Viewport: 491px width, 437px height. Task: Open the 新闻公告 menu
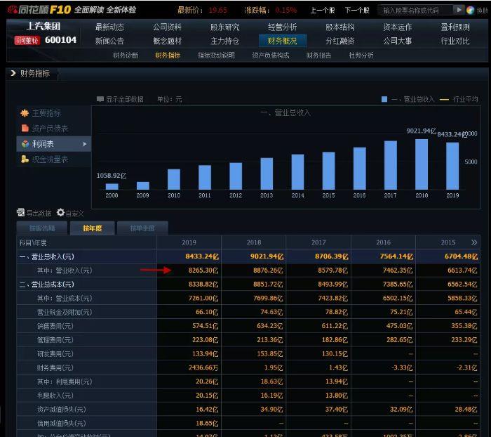pos(109,41)
